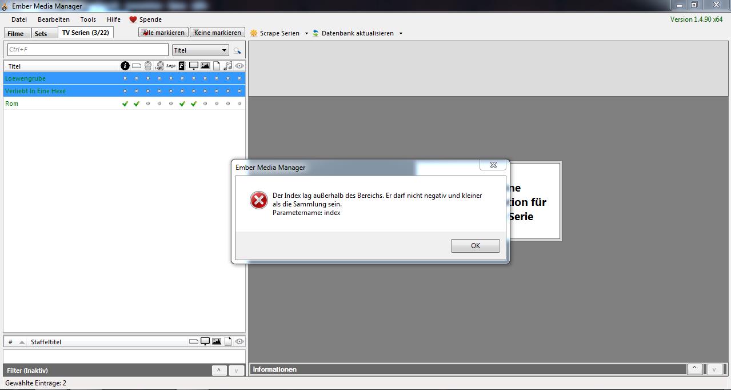
Task: Click Rom's checkmark under the monitor column
Action: coord(194,104)
